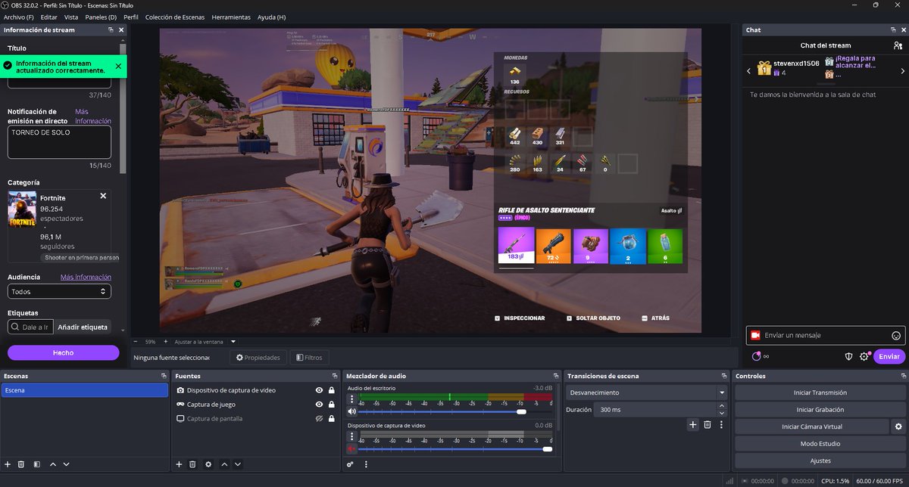Undock the Fuentes panel with its float icon
The width and height of the screenshot is (909, 487).
point(335,376)
